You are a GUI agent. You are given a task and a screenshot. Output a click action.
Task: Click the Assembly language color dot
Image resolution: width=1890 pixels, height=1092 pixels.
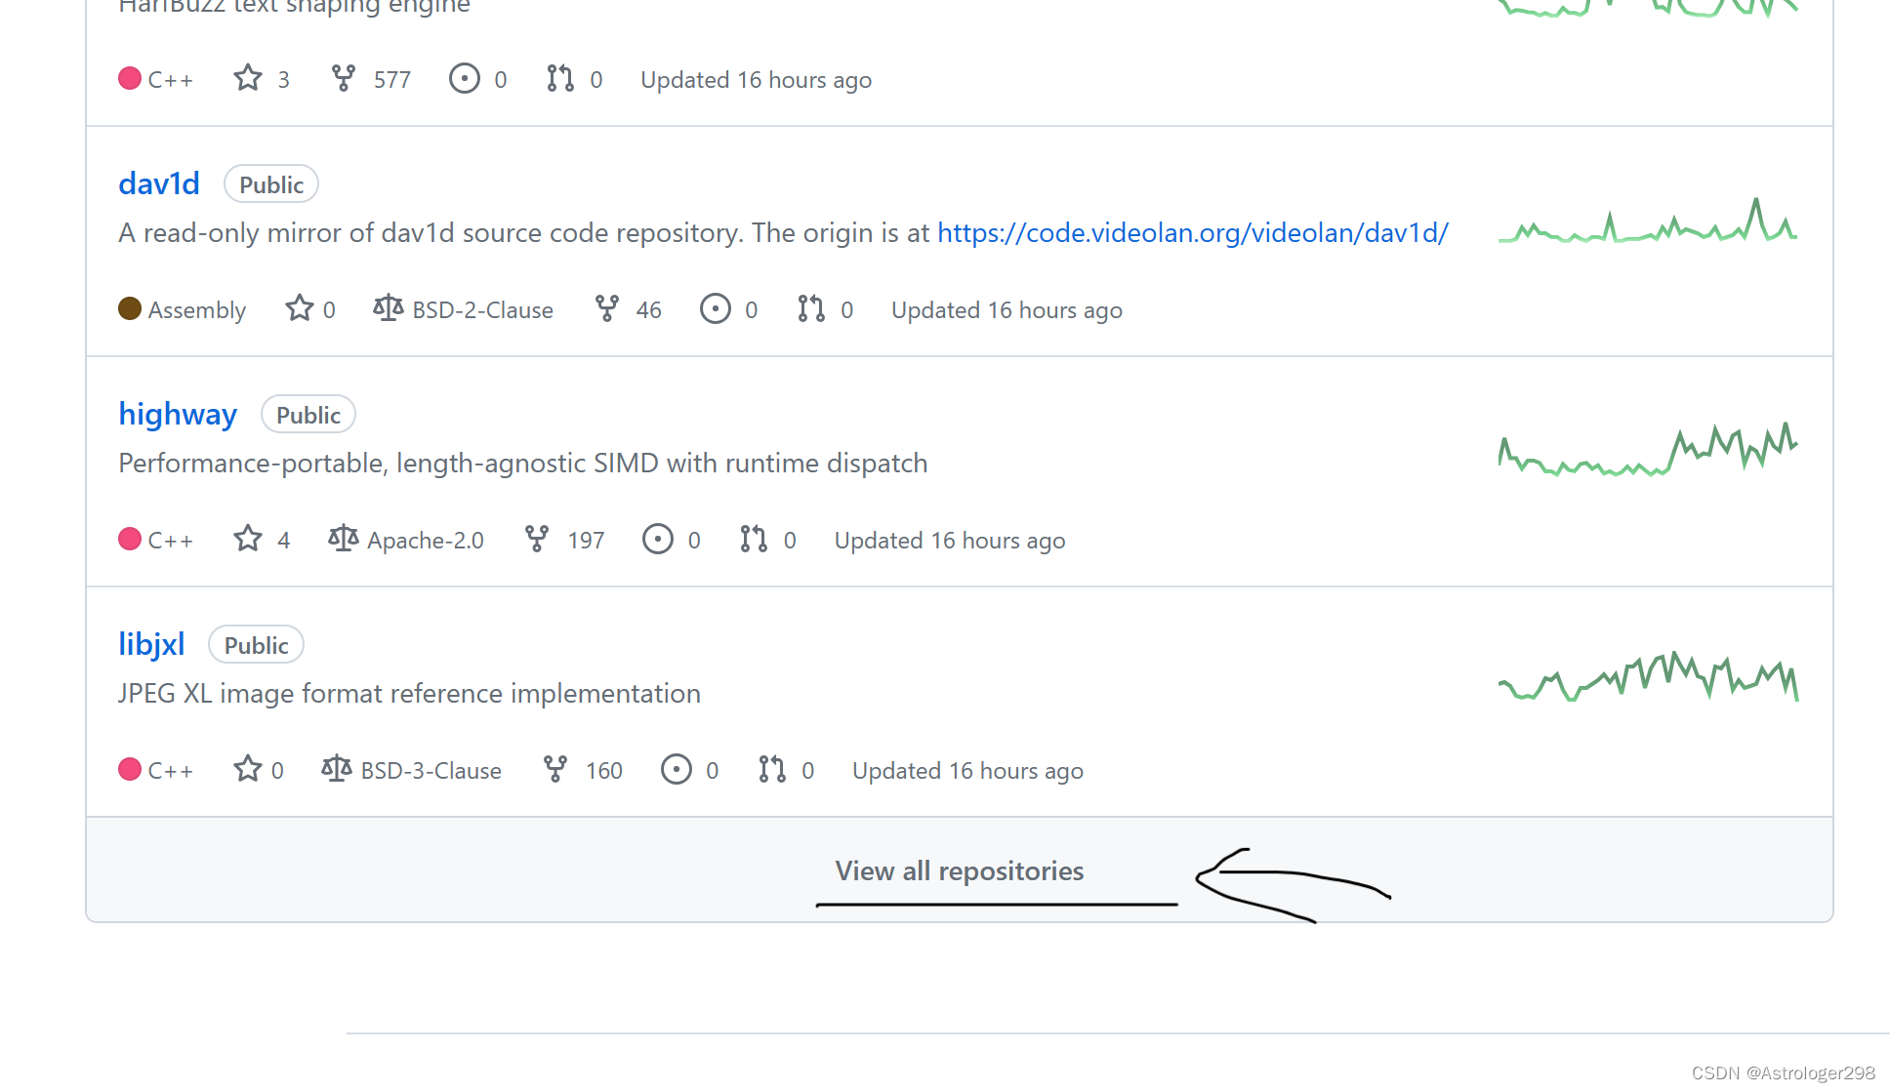point(131,308)
